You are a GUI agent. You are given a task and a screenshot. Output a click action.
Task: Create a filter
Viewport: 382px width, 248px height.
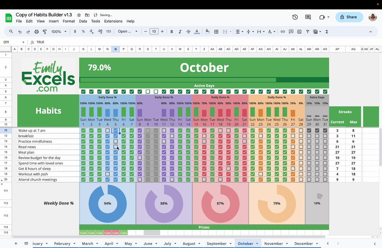[308, 31]
